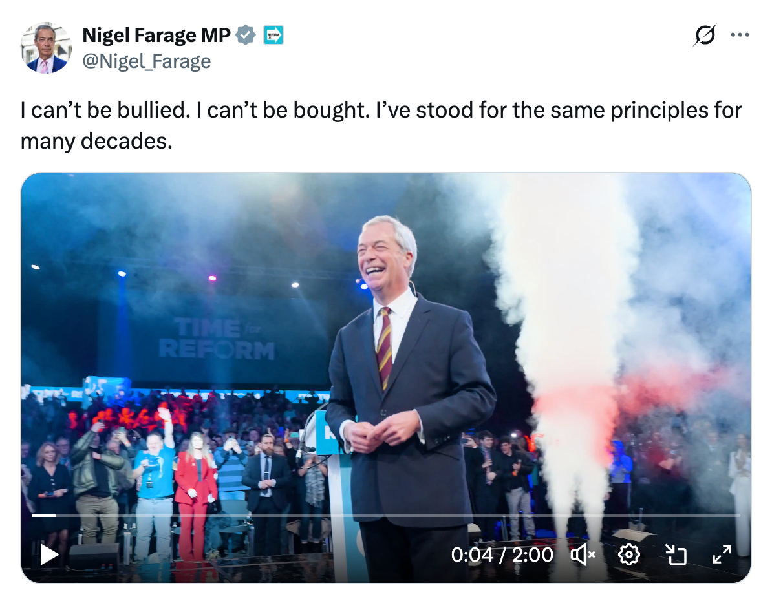Open the @Nigel_Farage handle link
This screenshot has height=601, width=772.
click(146, 61)
